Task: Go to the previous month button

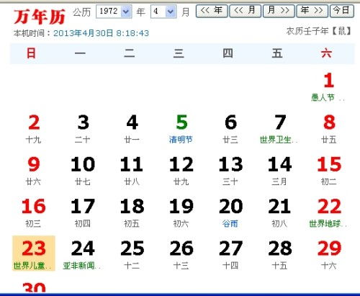Action: 245,11
